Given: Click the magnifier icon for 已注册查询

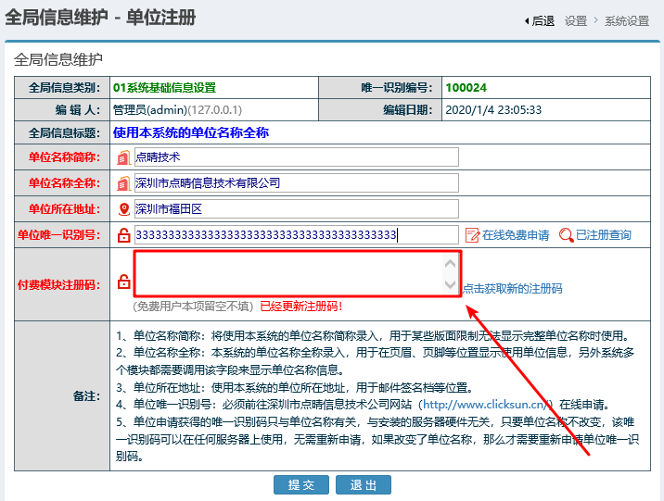Looking at the screenshot, I should (567, 235).
